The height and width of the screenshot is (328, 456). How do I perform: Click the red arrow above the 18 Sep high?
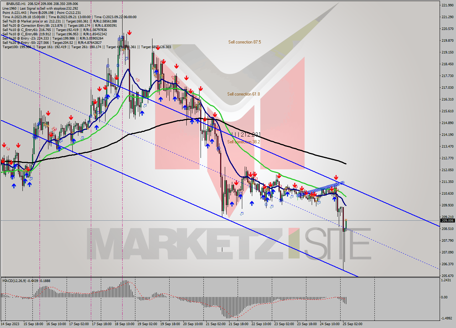click(129, 33)
